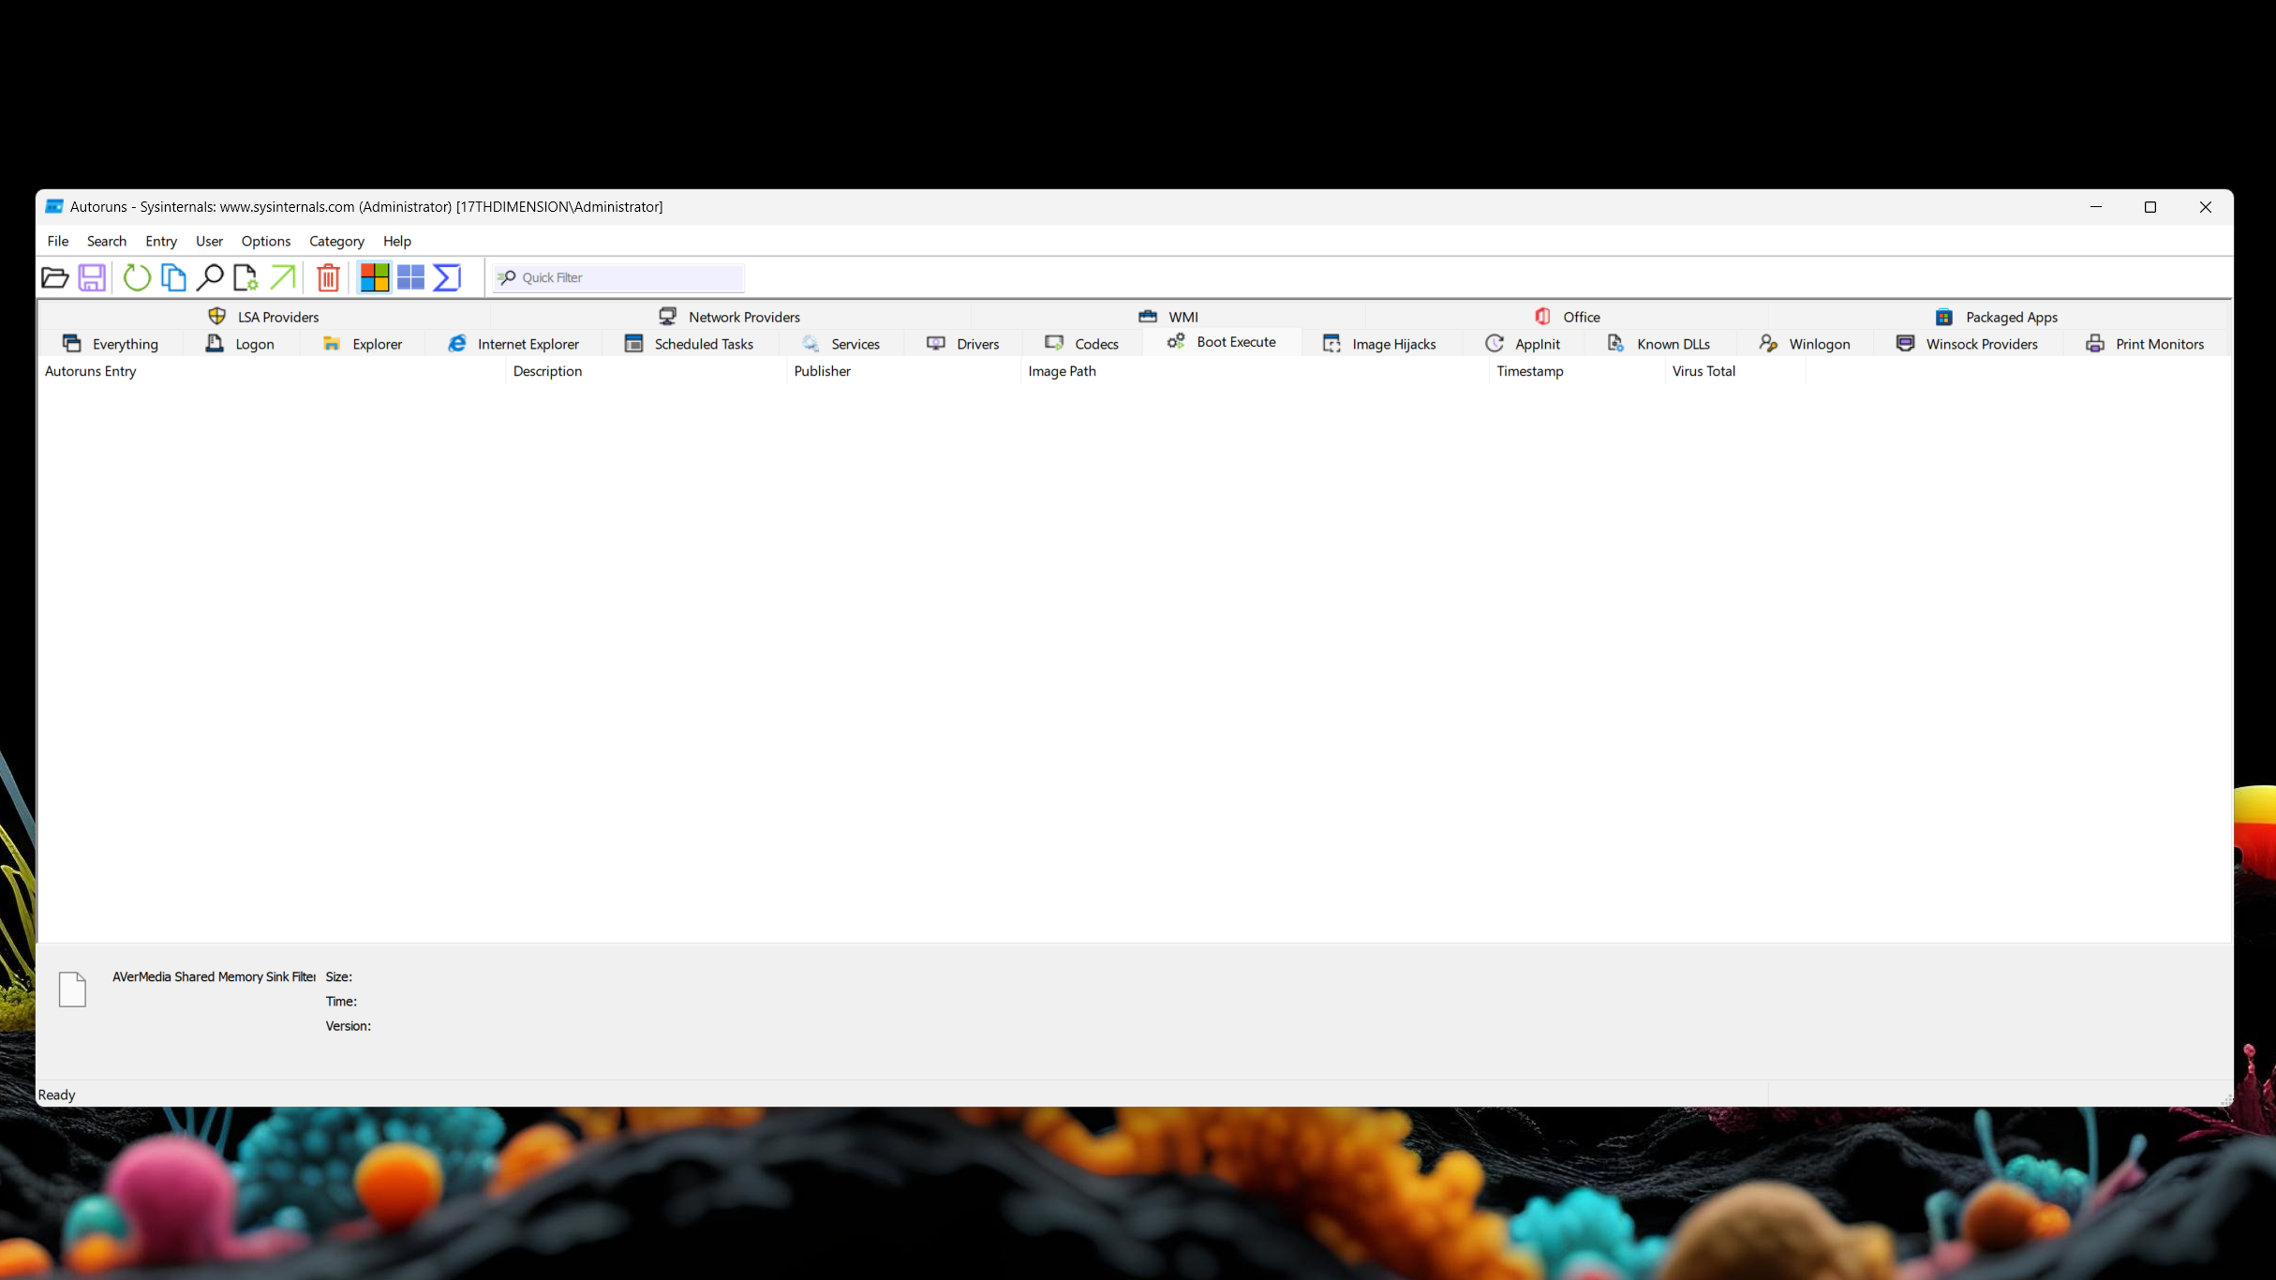2276x1280 pixels.
Task: Switch to the Known DLLs tab
Action: click(x=1659, y=344)
